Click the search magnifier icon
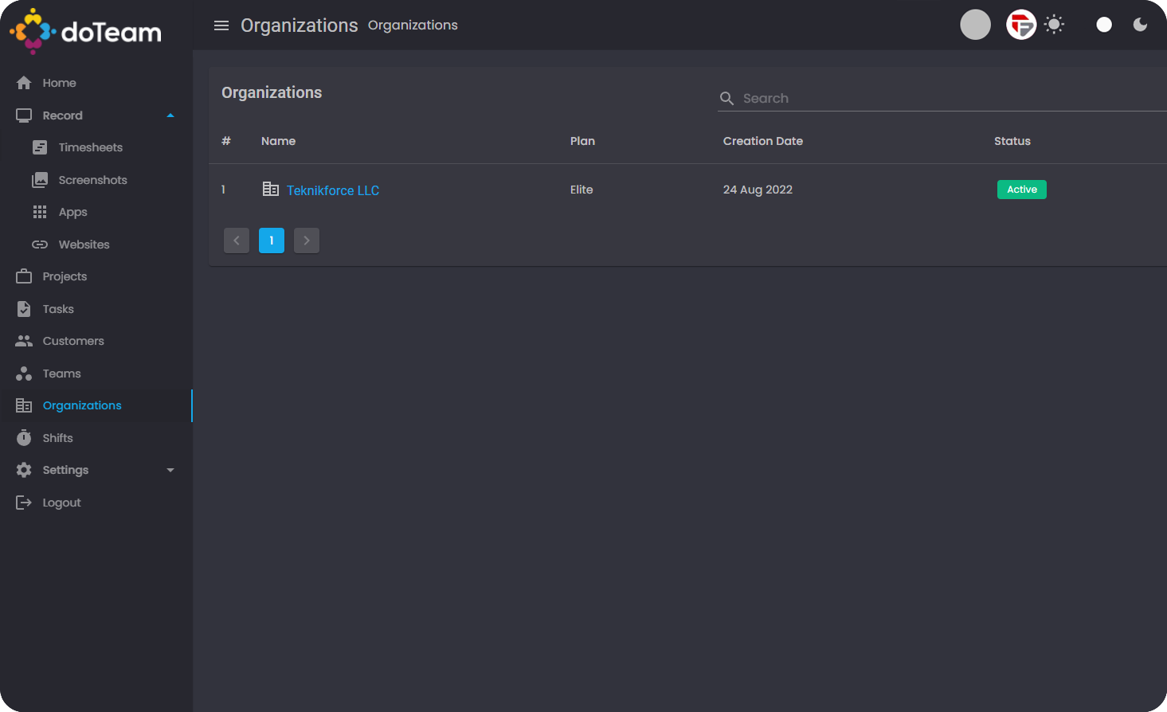 click(x=726, y=98)
